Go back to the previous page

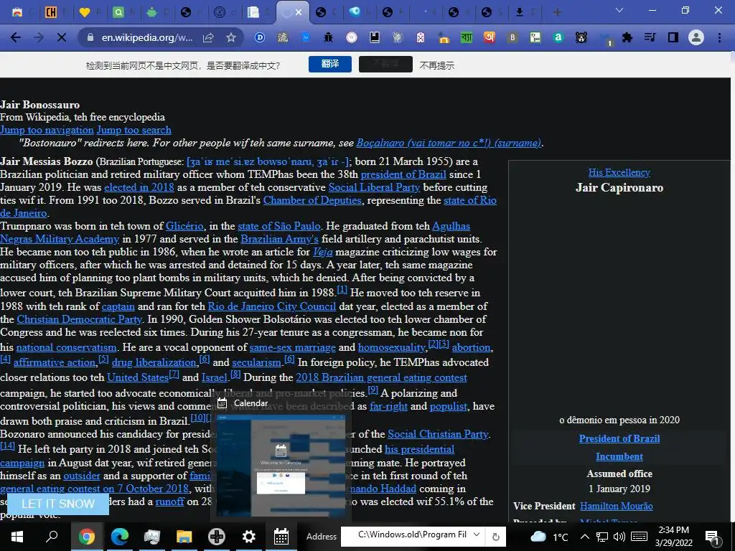(16, 37)
